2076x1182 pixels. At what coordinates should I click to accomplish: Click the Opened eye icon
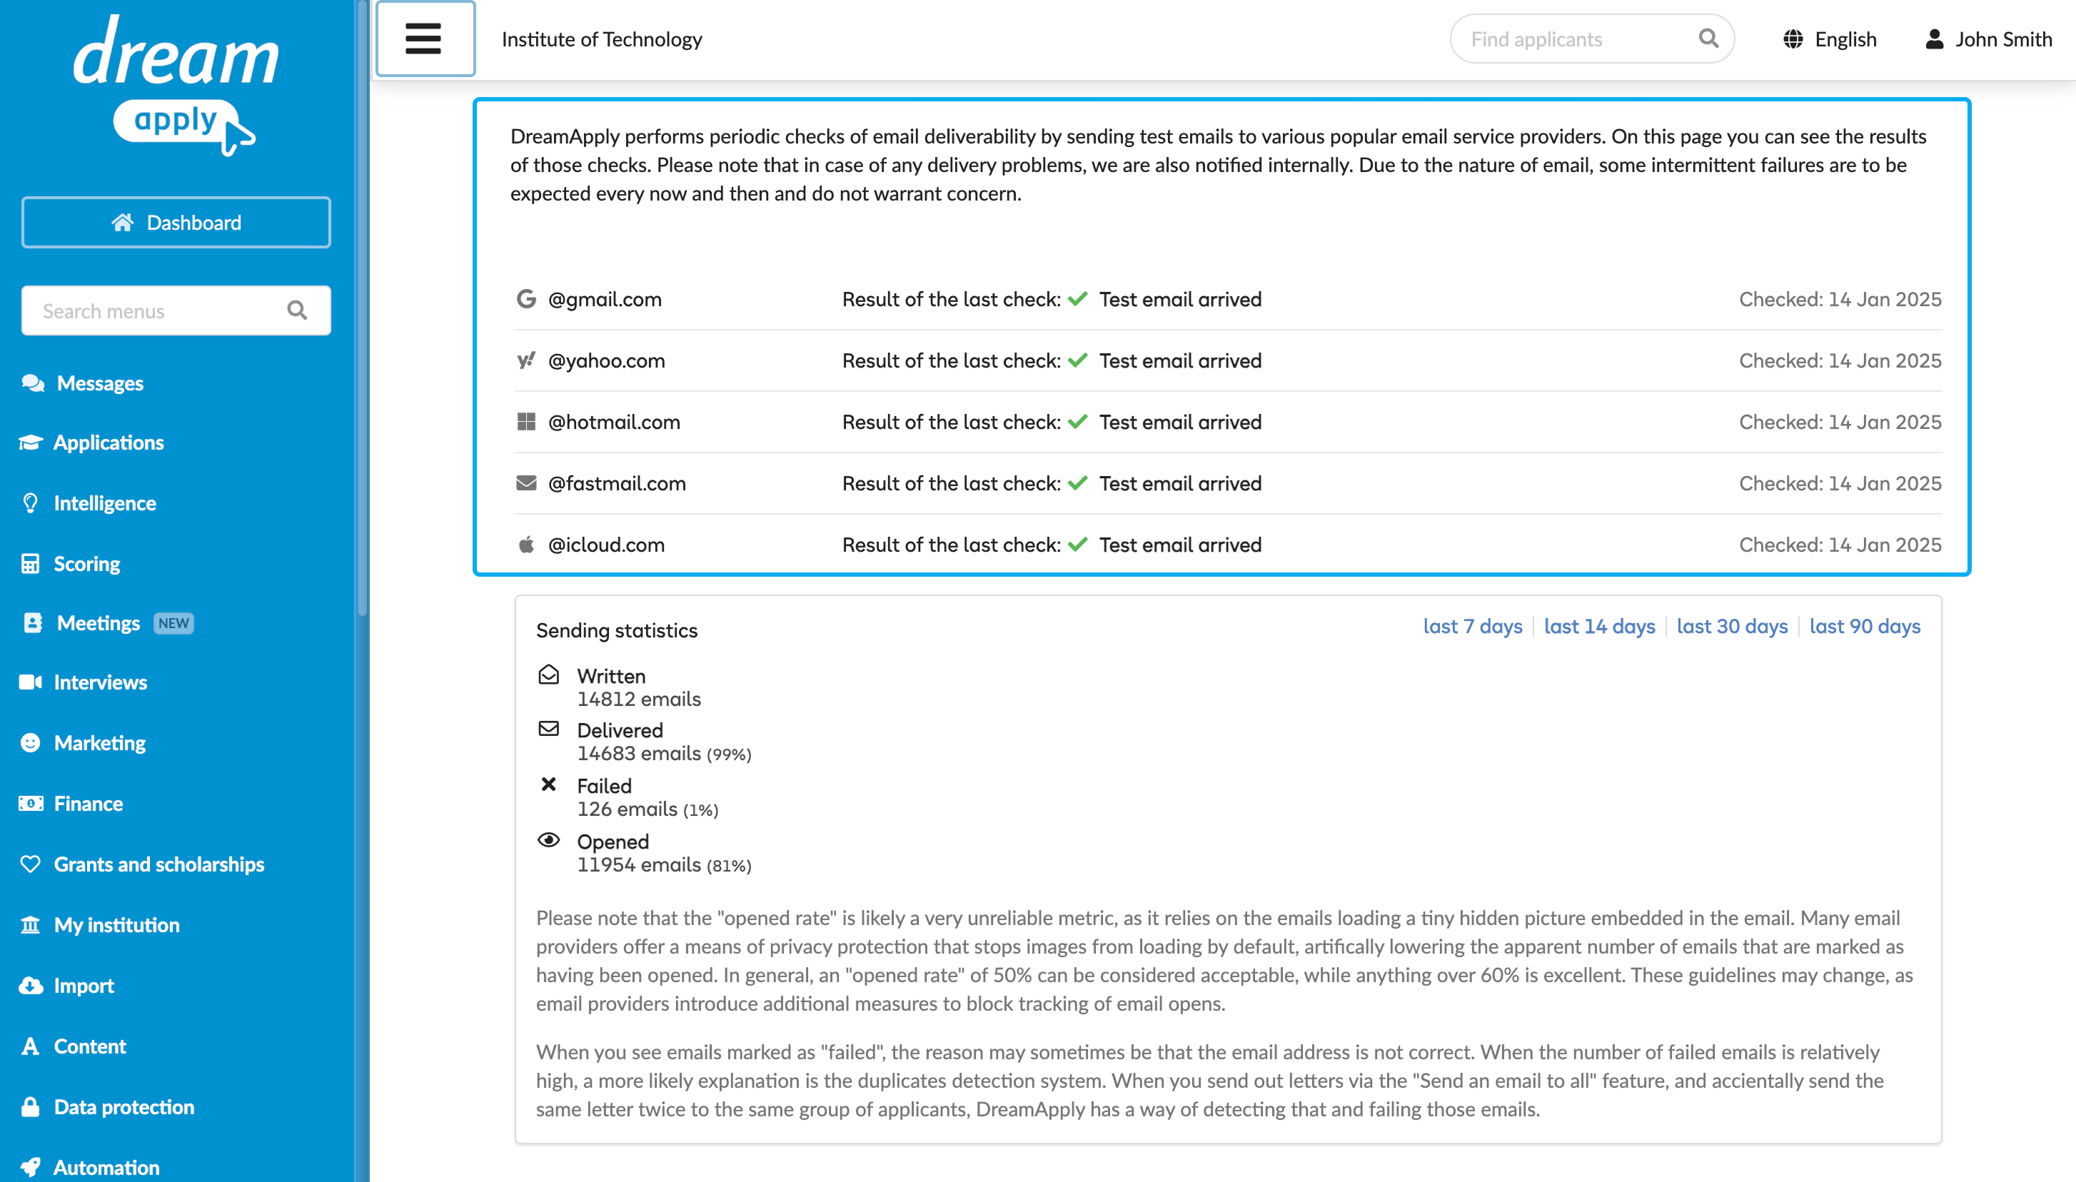549,839
